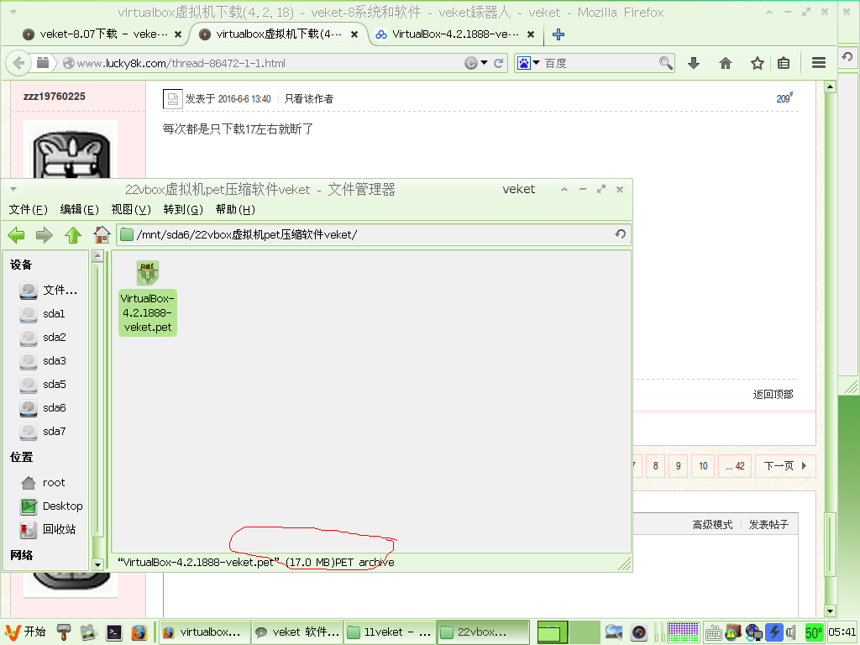
Task: Click the search magnifier icon in Firefox
Action: click(x=665, y=63)
